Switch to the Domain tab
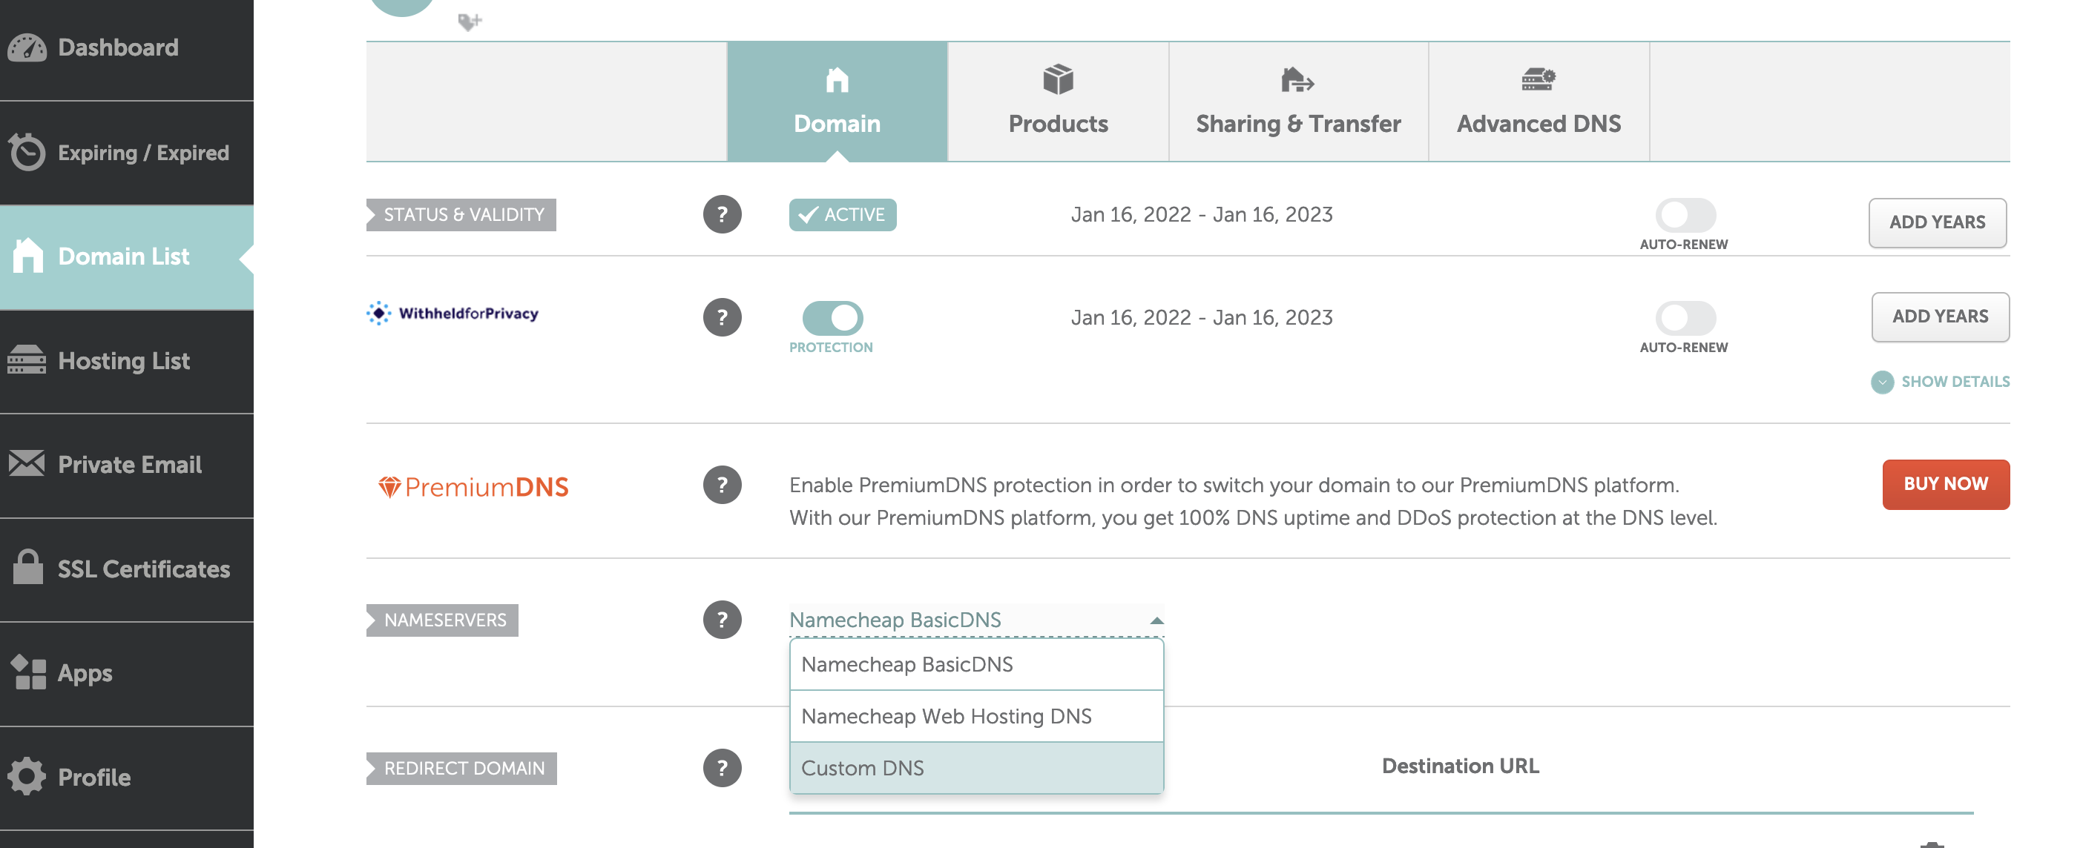The image size is (2083, 848). [837, 101]
